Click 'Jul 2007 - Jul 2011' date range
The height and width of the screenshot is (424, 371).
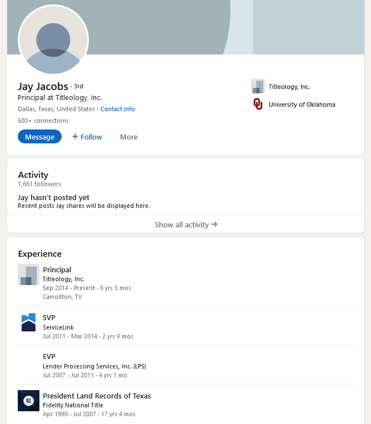click(68, 375)
